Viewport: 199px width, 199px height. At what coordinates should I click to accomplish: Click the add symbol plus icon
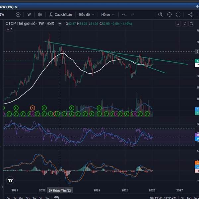click(18, 15)
